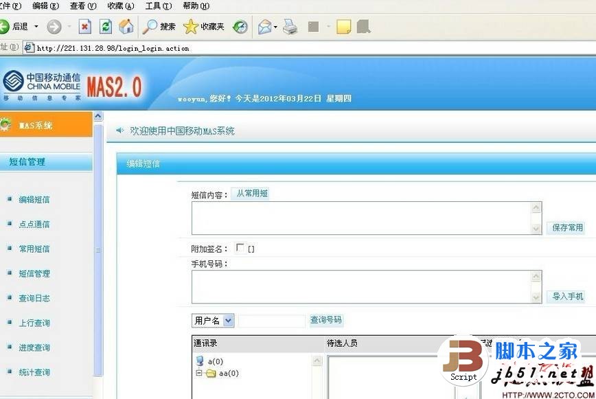Image resolution: width=596 pixels, height=399 pixels.
Task: Click the Stop loading icon in toolbar
Action: [x=85, y=26]
